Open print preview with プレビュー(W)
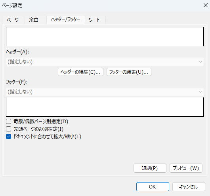The width and height of the screenshot is (210, 196). (186, 168)
